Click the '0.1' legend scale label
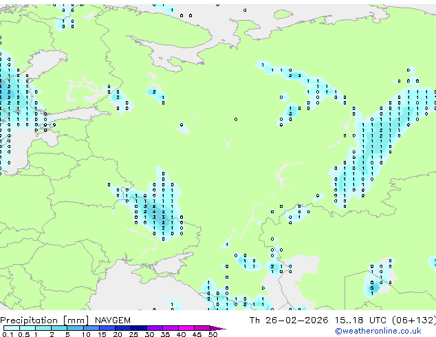This screenshot has height=337, width=436. pyautogui.click(x=8, y=334)
